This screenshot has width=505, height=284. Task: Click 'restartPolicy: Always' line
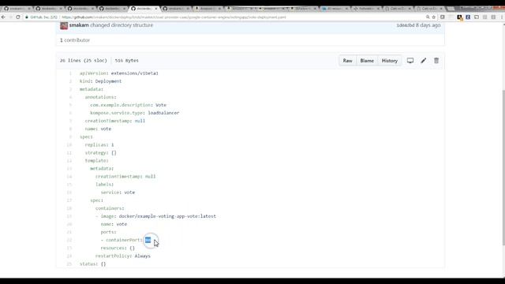(x=123, y=256)
